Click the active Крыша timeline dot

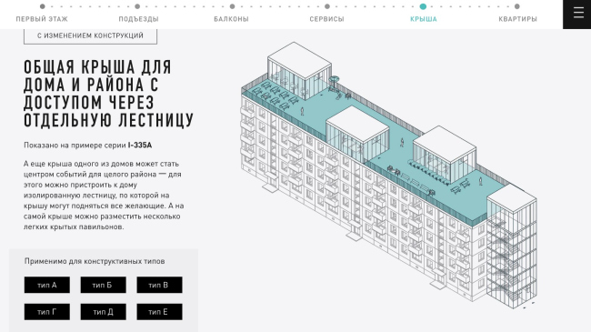point(423,6)
